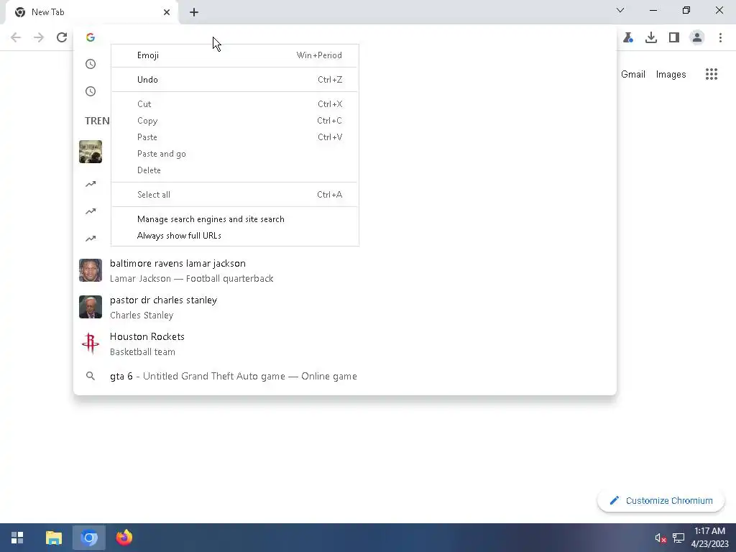Open a new tab with plus button
Image resolution: width=736 pixels, height=552 pixels.
pyautogui.click(x=194, y=12)
